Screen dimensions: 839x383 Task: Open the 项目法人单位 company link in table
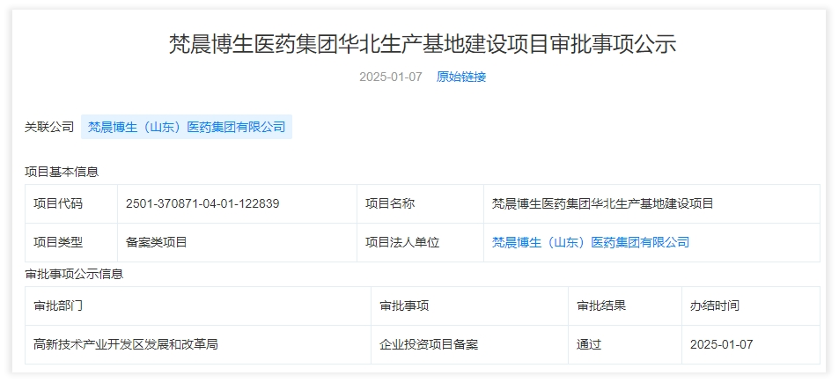pyautogui.click(x=590, y=242)
